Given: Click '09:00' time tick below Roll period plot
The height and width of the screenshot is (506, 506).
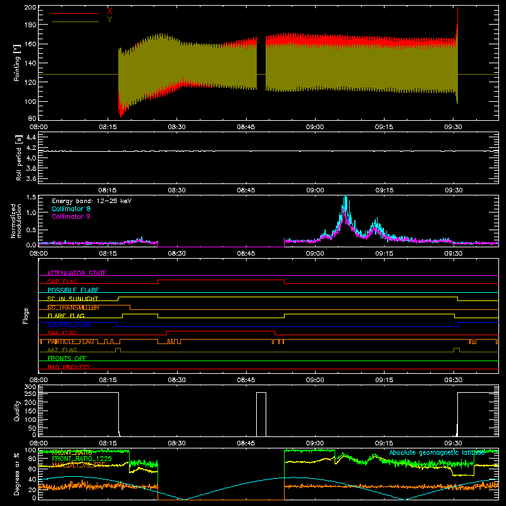Looking at the screenshot, I should (315, 190).
